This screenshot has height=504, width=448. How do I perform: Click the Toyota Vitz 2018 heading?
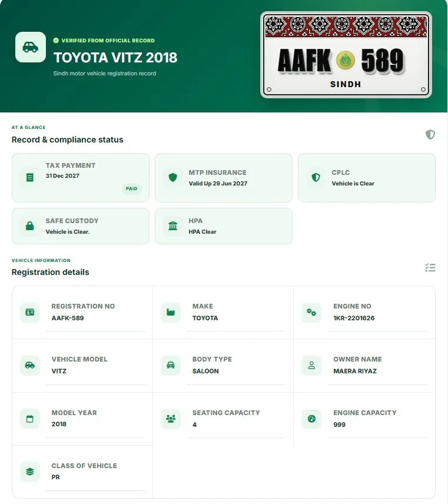[115, 58]
